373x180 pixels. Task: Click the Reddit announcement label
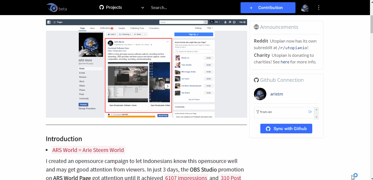pos(261,41)
